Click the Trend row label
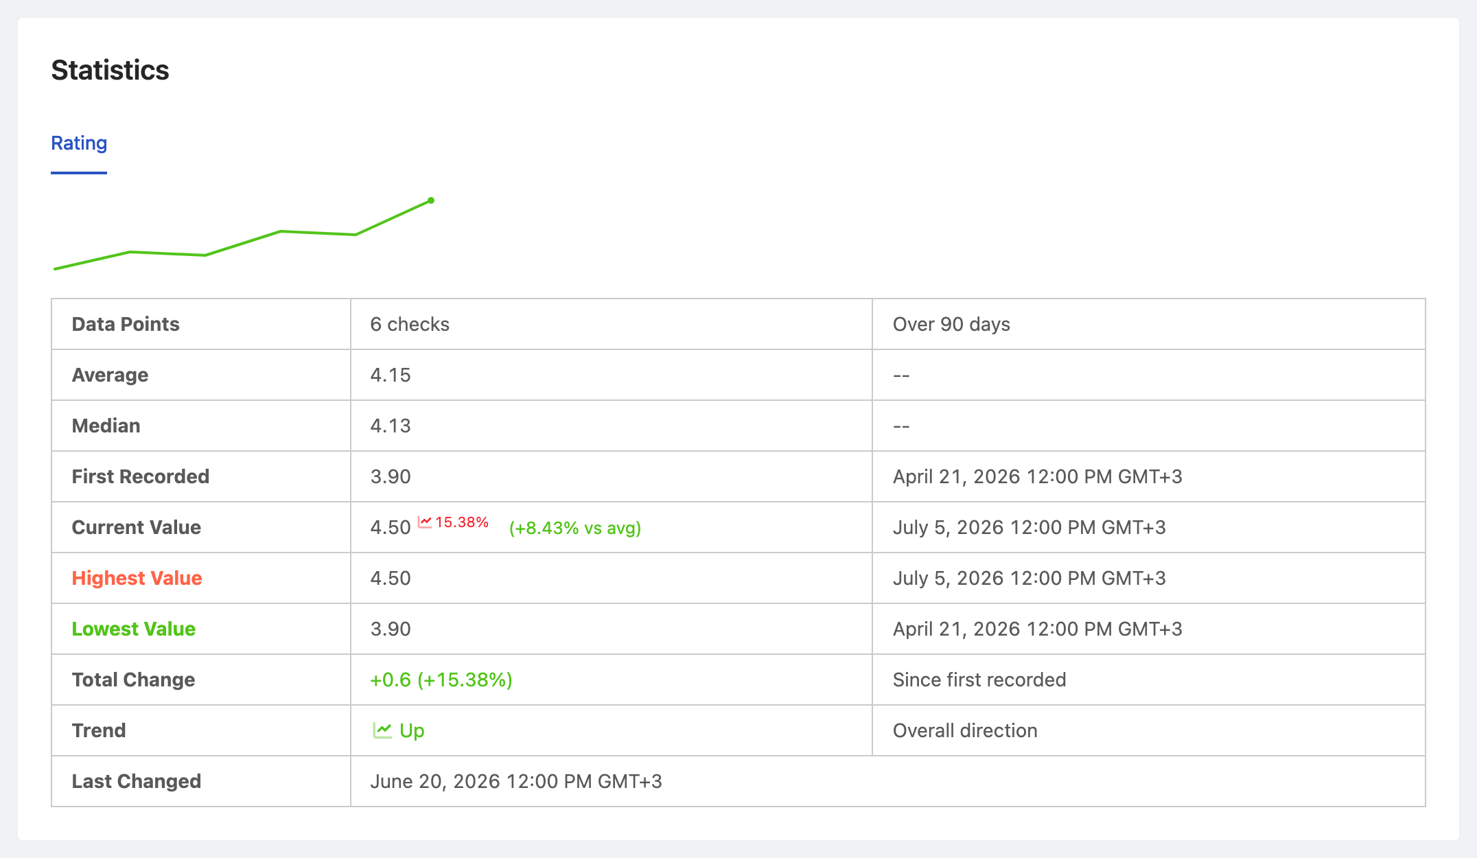The image size is (1477, 858). point(99,730)
